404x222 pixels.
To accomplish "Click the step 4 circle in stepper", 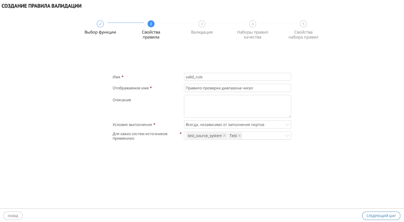I will (x=253, y=24).
